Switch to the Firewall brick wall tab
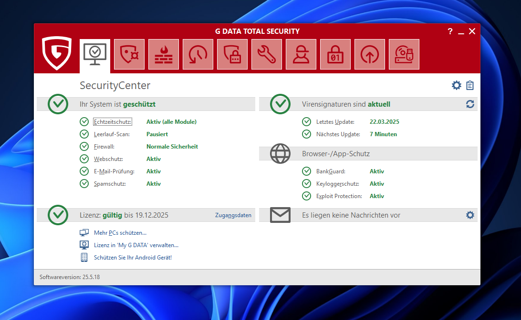Viewport: 521px width, 320px height. [164, 54]
